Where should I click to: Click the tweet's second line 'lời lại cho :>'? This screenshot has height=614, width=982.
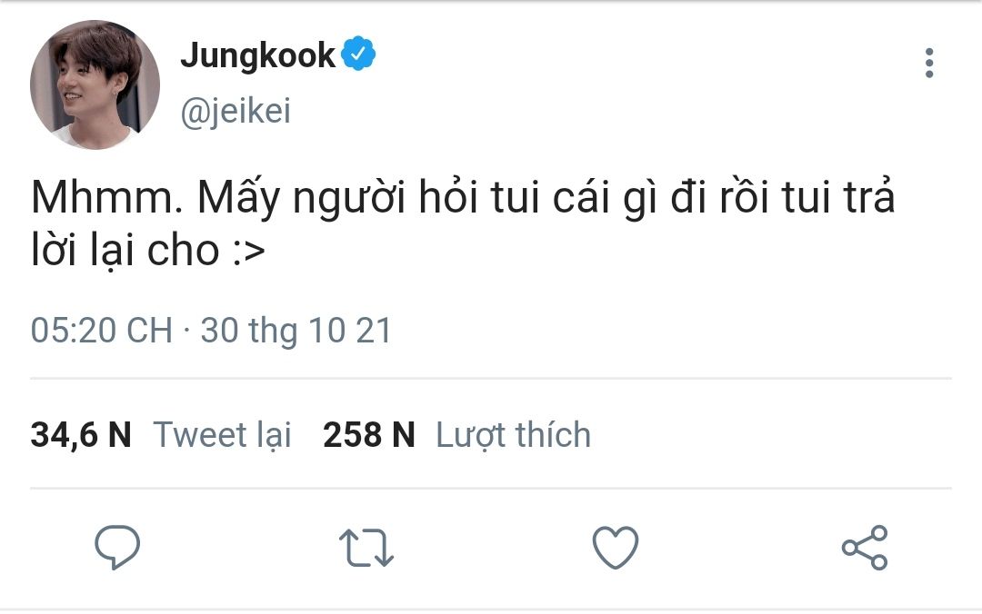(x=148, y=250)
